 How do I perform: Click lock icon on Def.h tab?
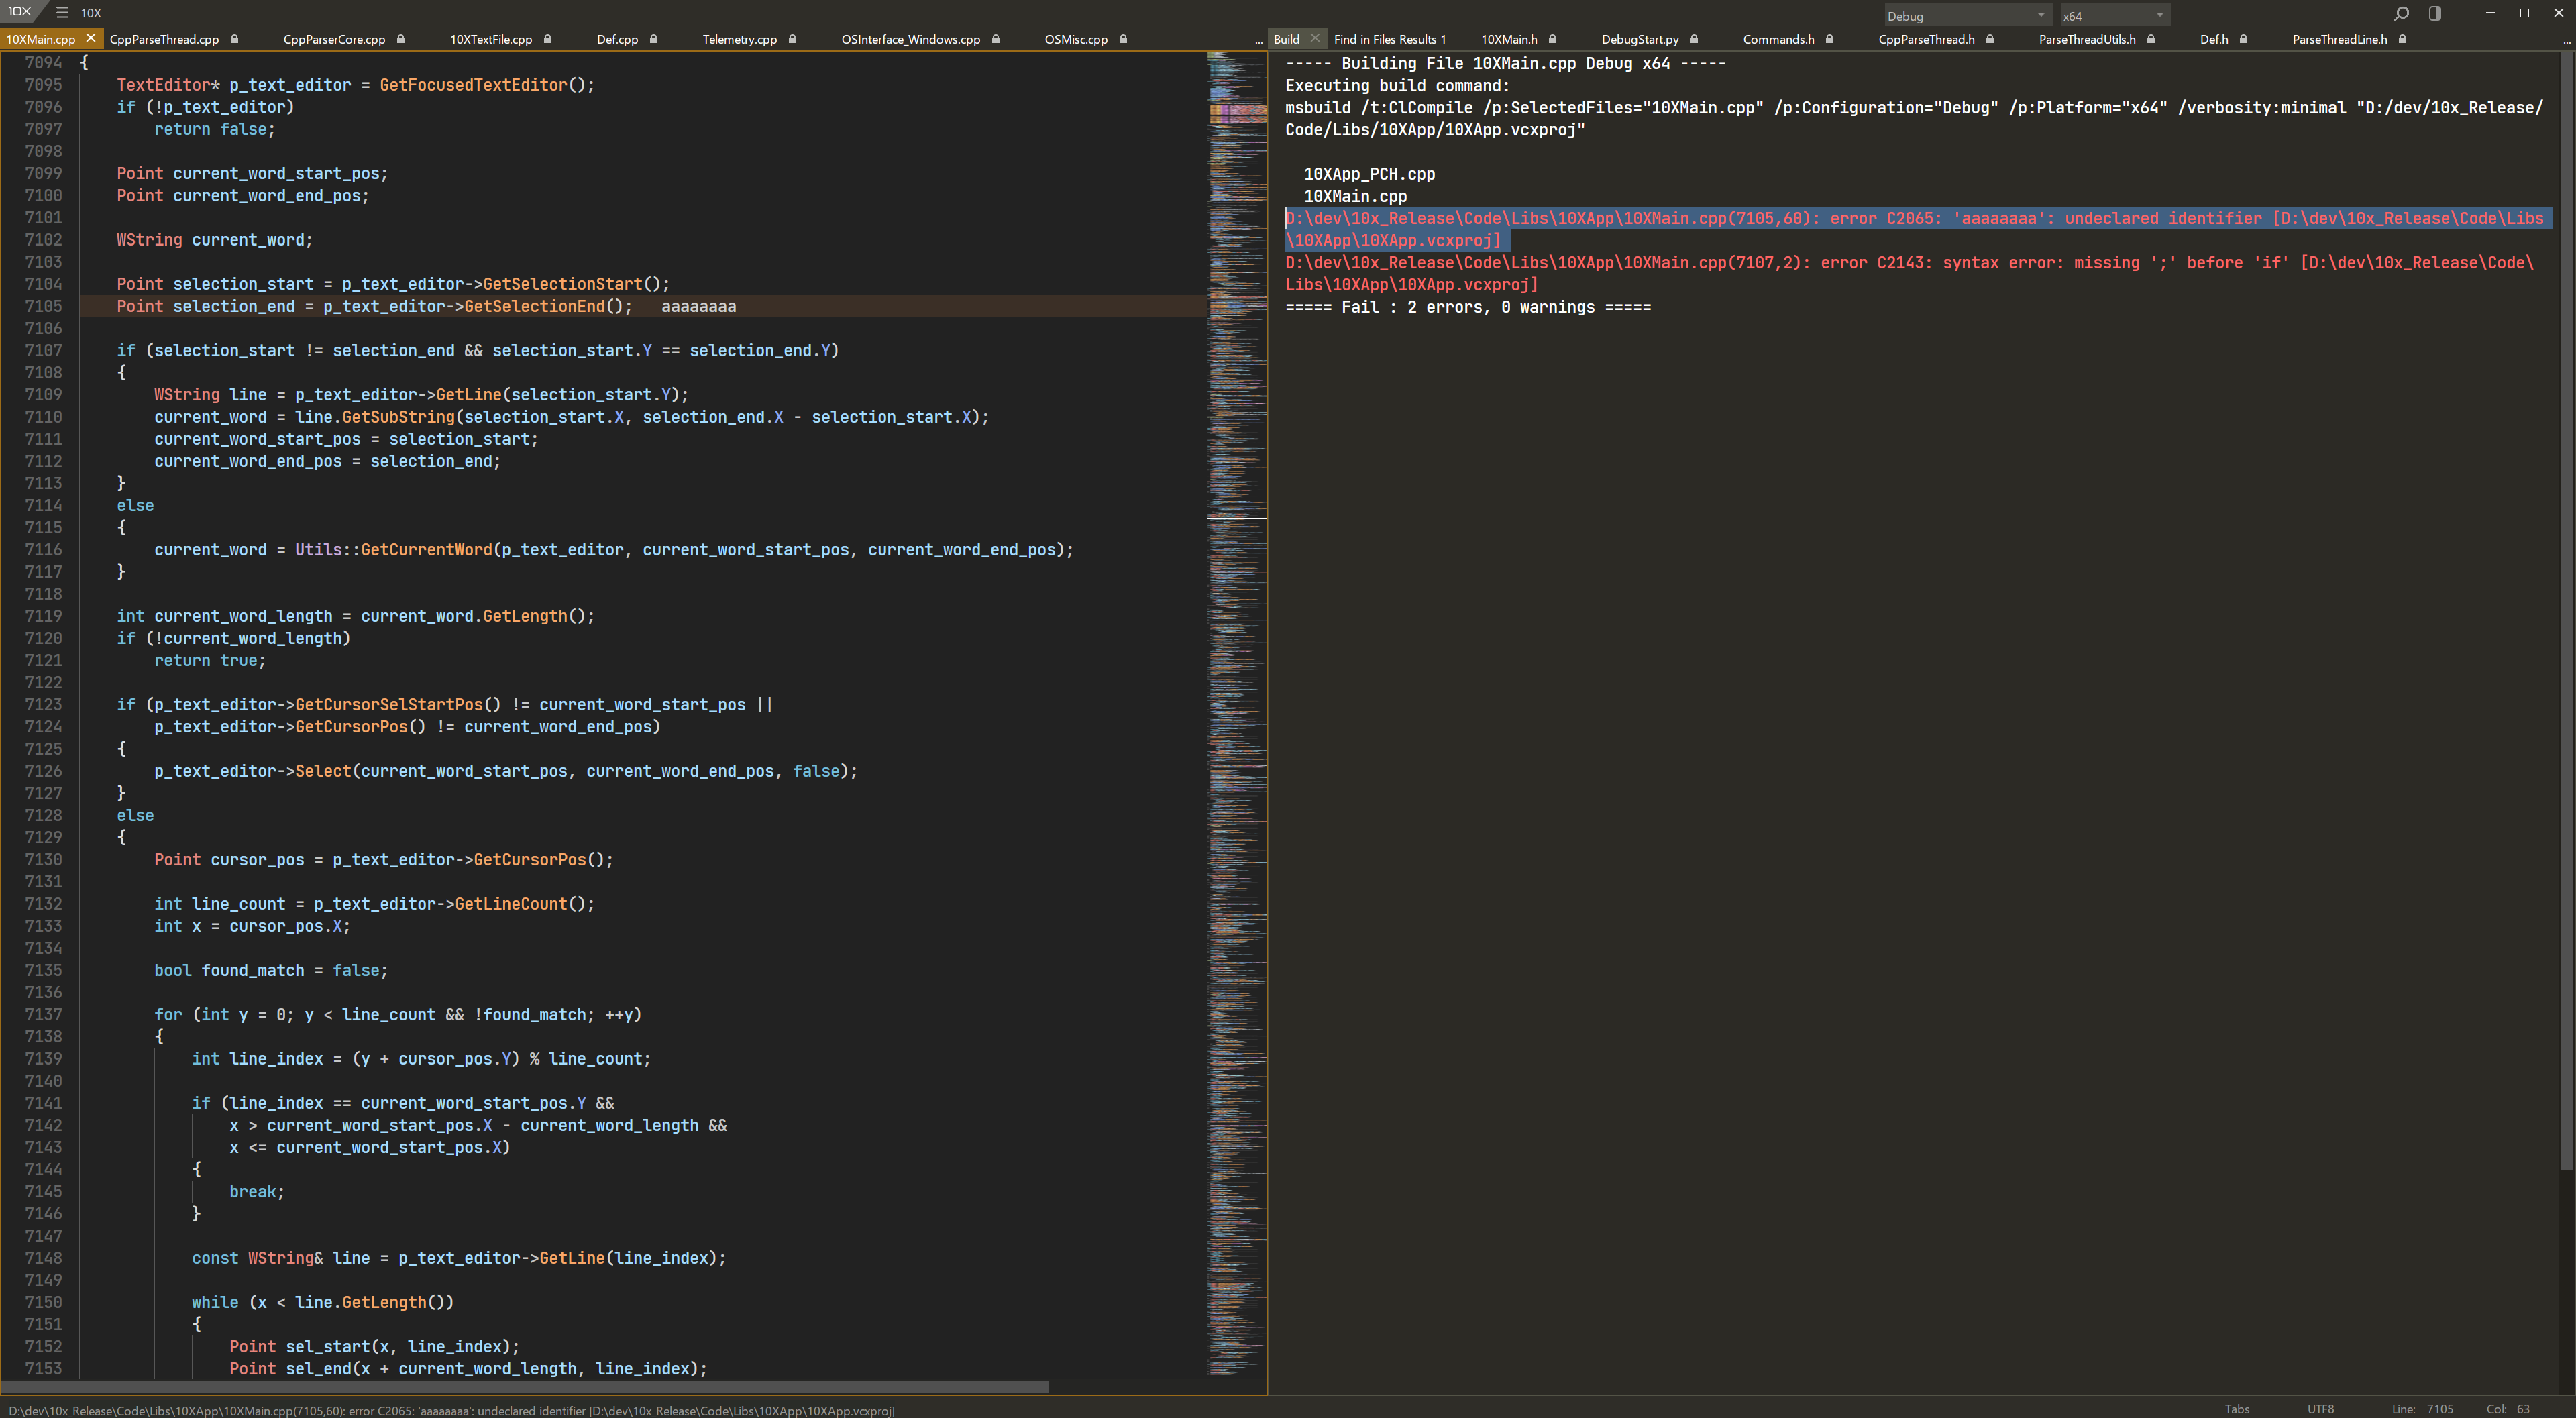(2243, 39)
